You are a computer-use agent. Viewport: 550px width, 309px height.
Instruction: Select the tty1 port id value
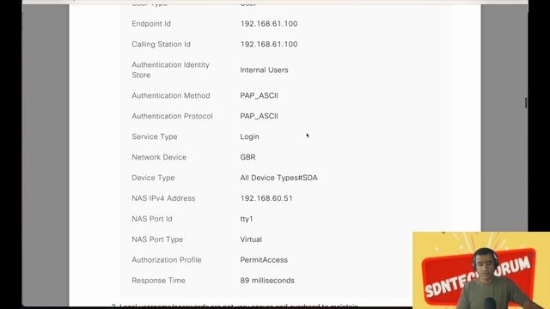(247, 219)
